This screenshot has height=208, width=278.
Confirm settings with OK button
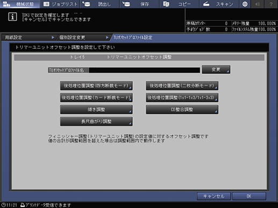[249, 196]
